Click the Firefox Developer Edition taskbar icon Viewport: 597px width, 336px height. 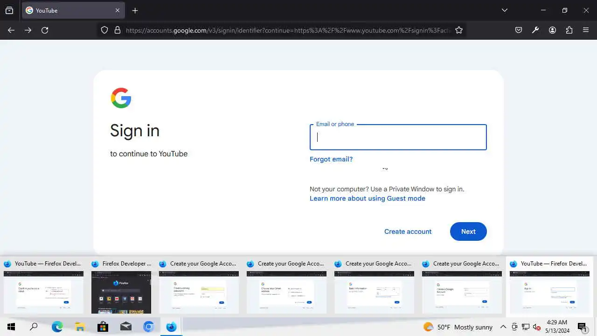point(171,327)
